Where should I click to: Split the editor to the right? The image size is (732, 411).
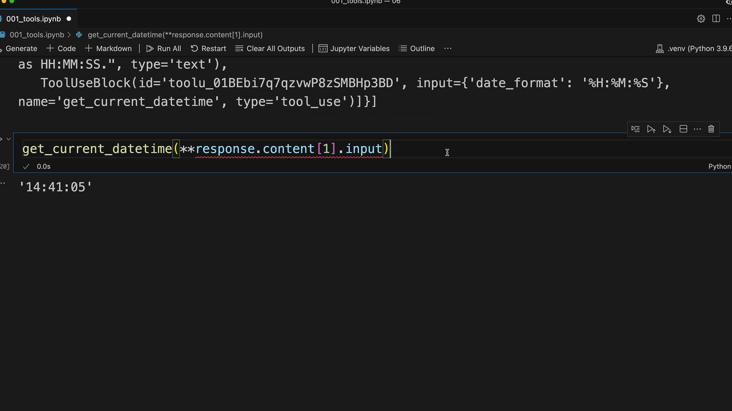tap(716, 19)
